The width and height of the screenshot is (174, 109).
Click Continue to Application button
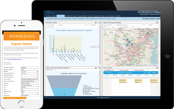tap(11, 98)
